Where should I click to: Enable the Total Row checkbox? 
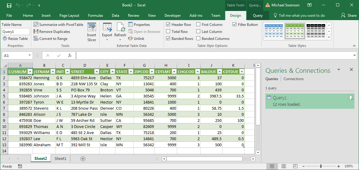point(168,32)
